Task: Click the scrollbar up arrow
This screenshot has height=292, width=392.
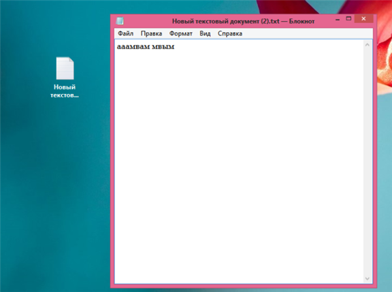Action: tap(367, 45)
